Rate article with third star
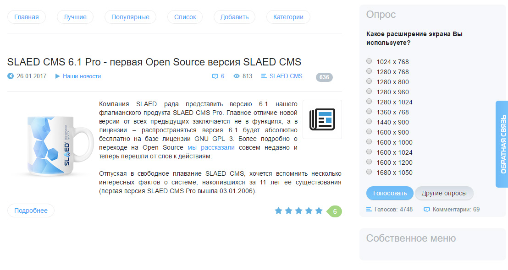Image resolution: width=508 pixels, height=270 pixels. [x=299, y=211]
